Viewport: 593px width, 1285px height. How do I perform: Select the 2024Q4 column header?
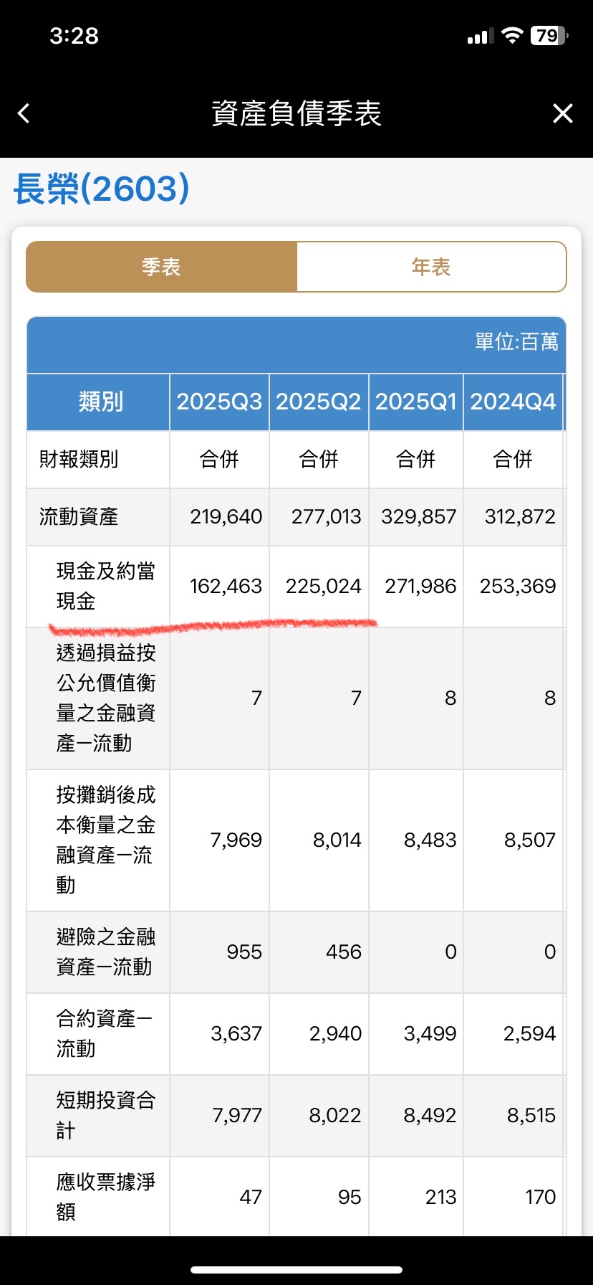[513, 402]
